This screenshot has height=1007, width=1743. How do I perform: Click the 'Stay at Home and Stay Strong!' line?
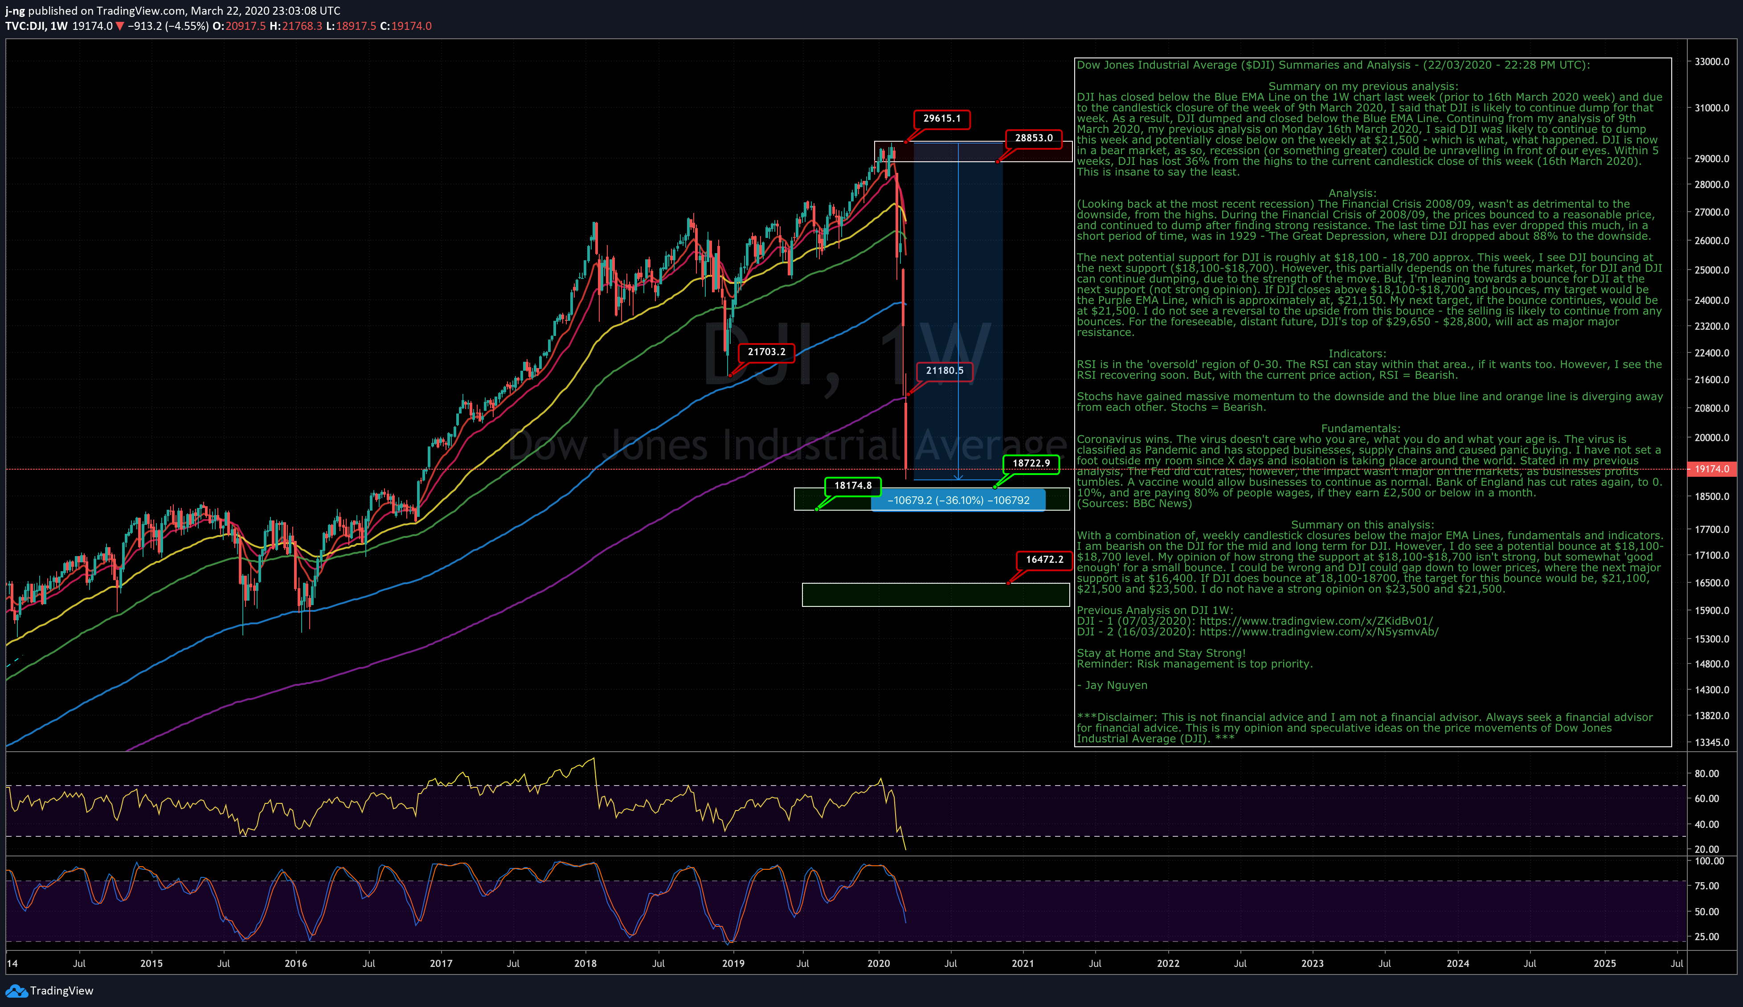click(1161, 653)
